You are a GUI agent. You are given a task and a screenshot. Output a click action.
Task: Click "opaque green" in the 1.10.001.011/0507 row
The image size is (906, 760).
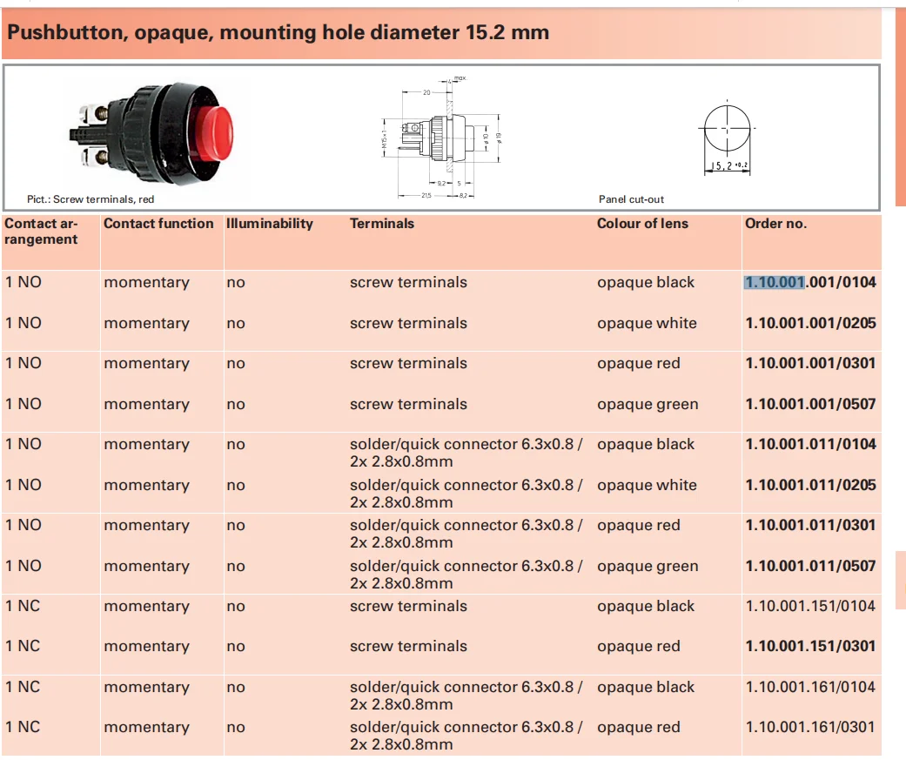tap(648, 567)
